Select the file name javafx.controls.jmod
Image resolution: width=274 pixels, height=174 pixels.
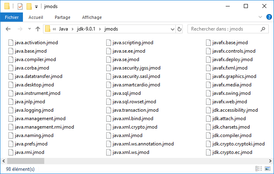coord(234,51)
